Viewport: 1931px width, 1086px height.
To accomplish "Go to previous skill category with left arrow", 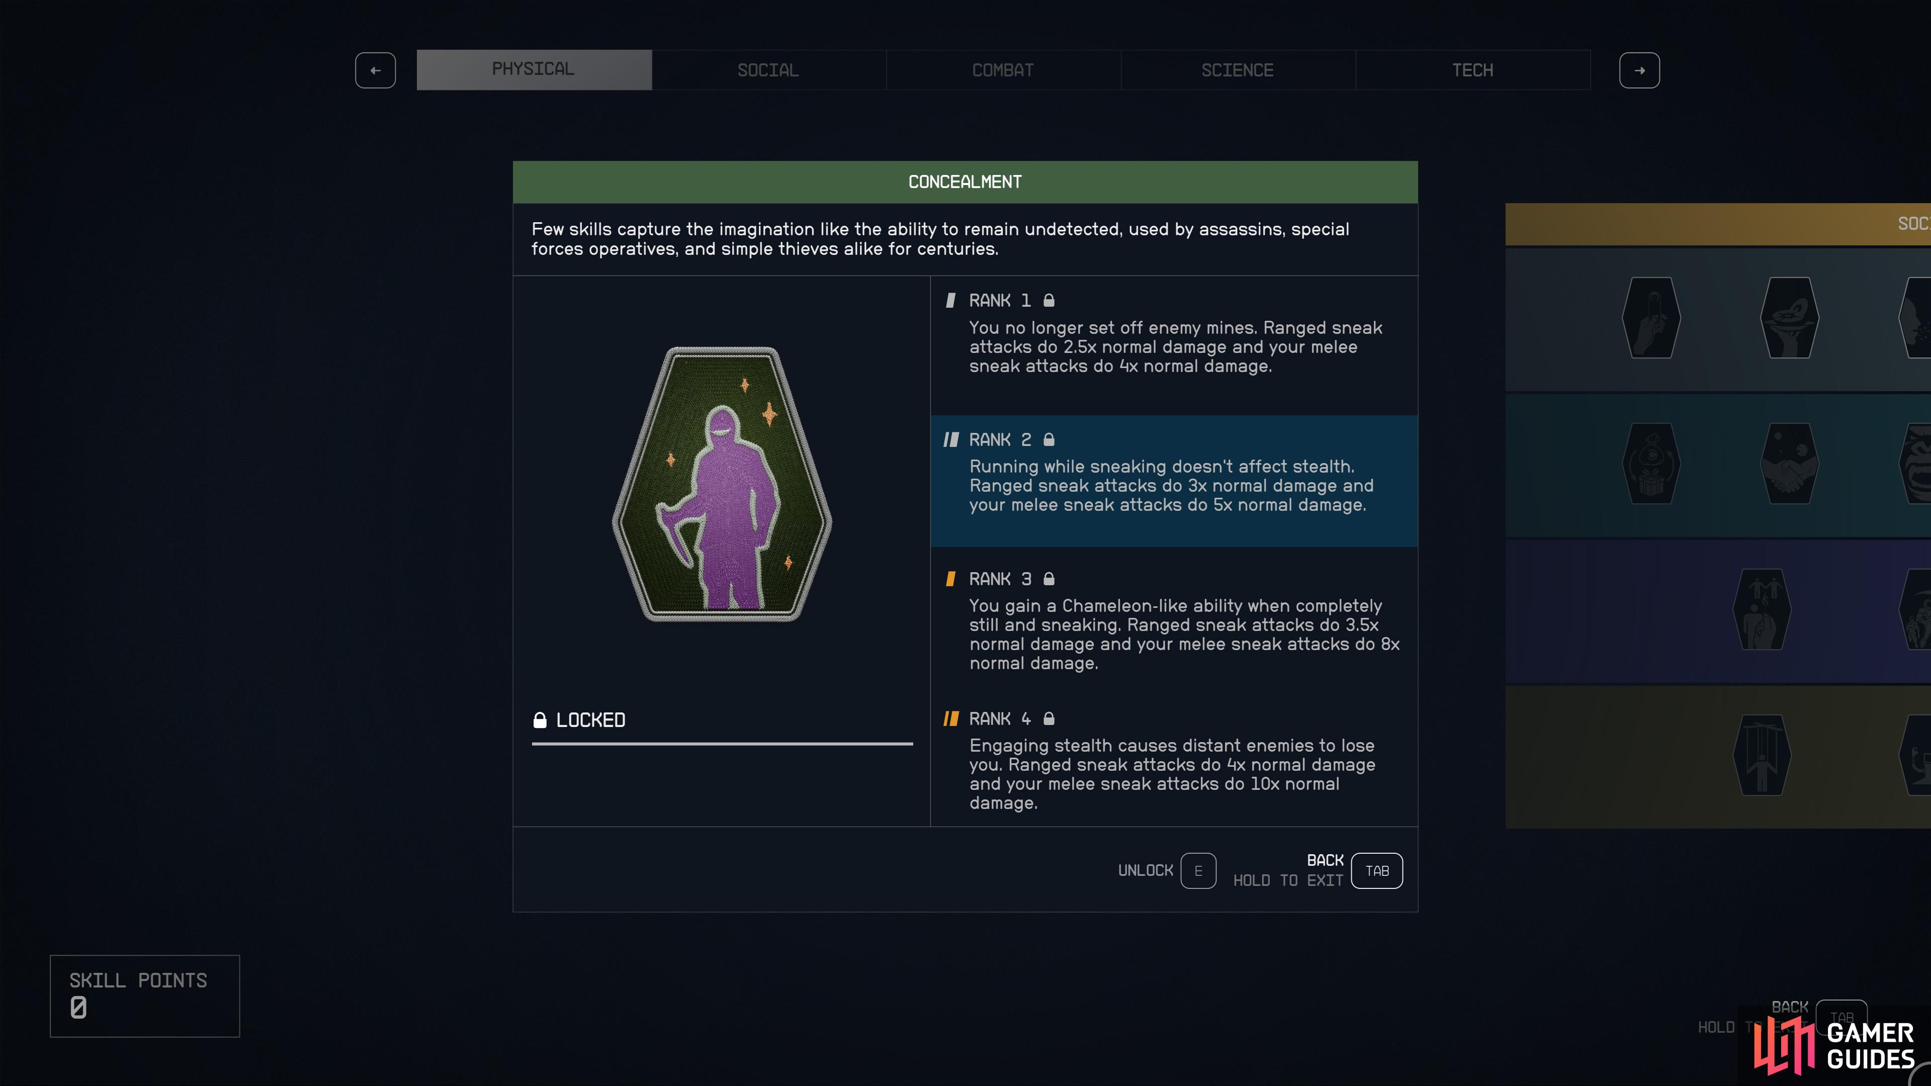I will point(376,70).
